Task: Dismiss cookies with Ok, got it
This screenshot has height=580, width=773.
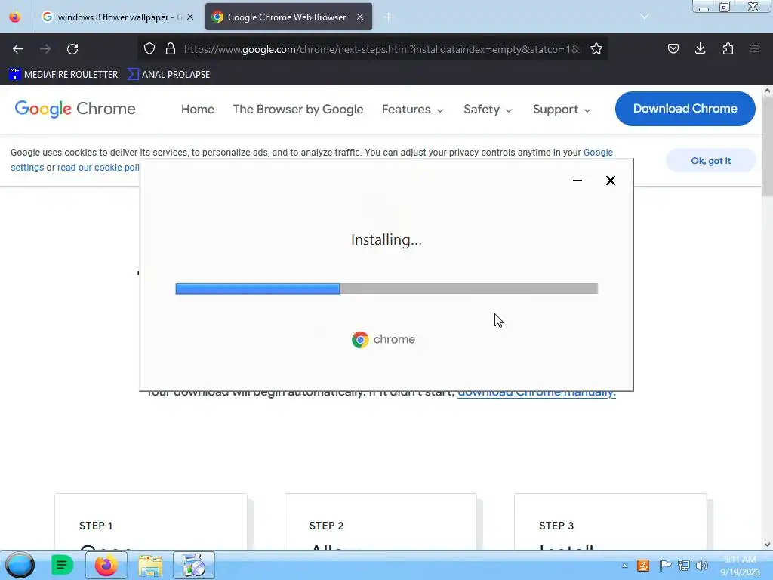Action: pos(710,161)
